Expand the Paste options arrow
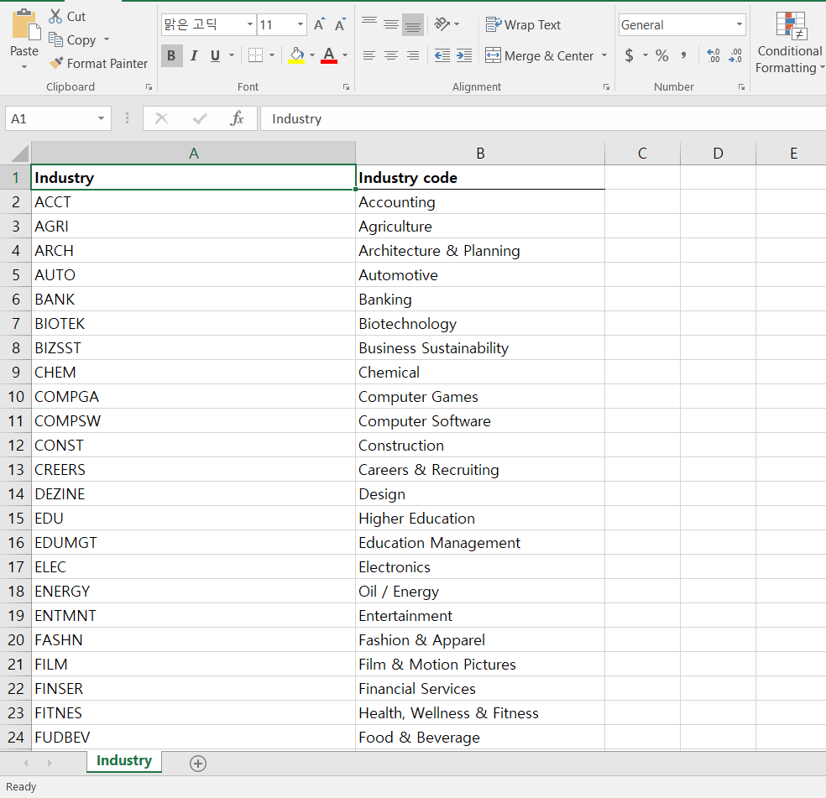The image size is (826, 798). click(24, 66)
